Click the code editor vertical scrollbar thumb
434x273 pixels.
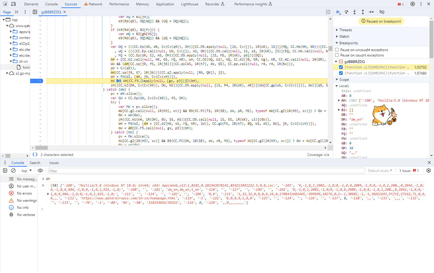330,48
